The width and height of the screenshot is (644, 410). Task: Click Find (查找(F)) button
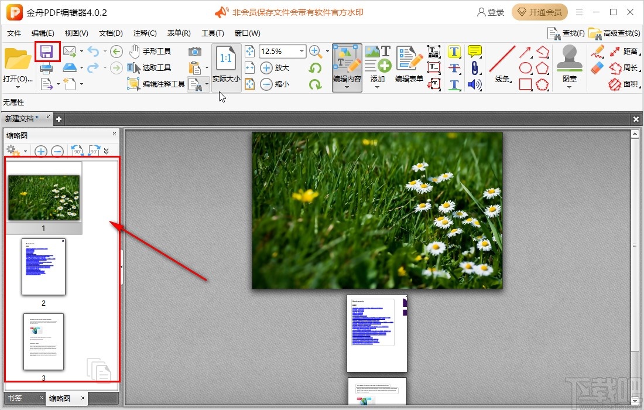coord(566,33)
